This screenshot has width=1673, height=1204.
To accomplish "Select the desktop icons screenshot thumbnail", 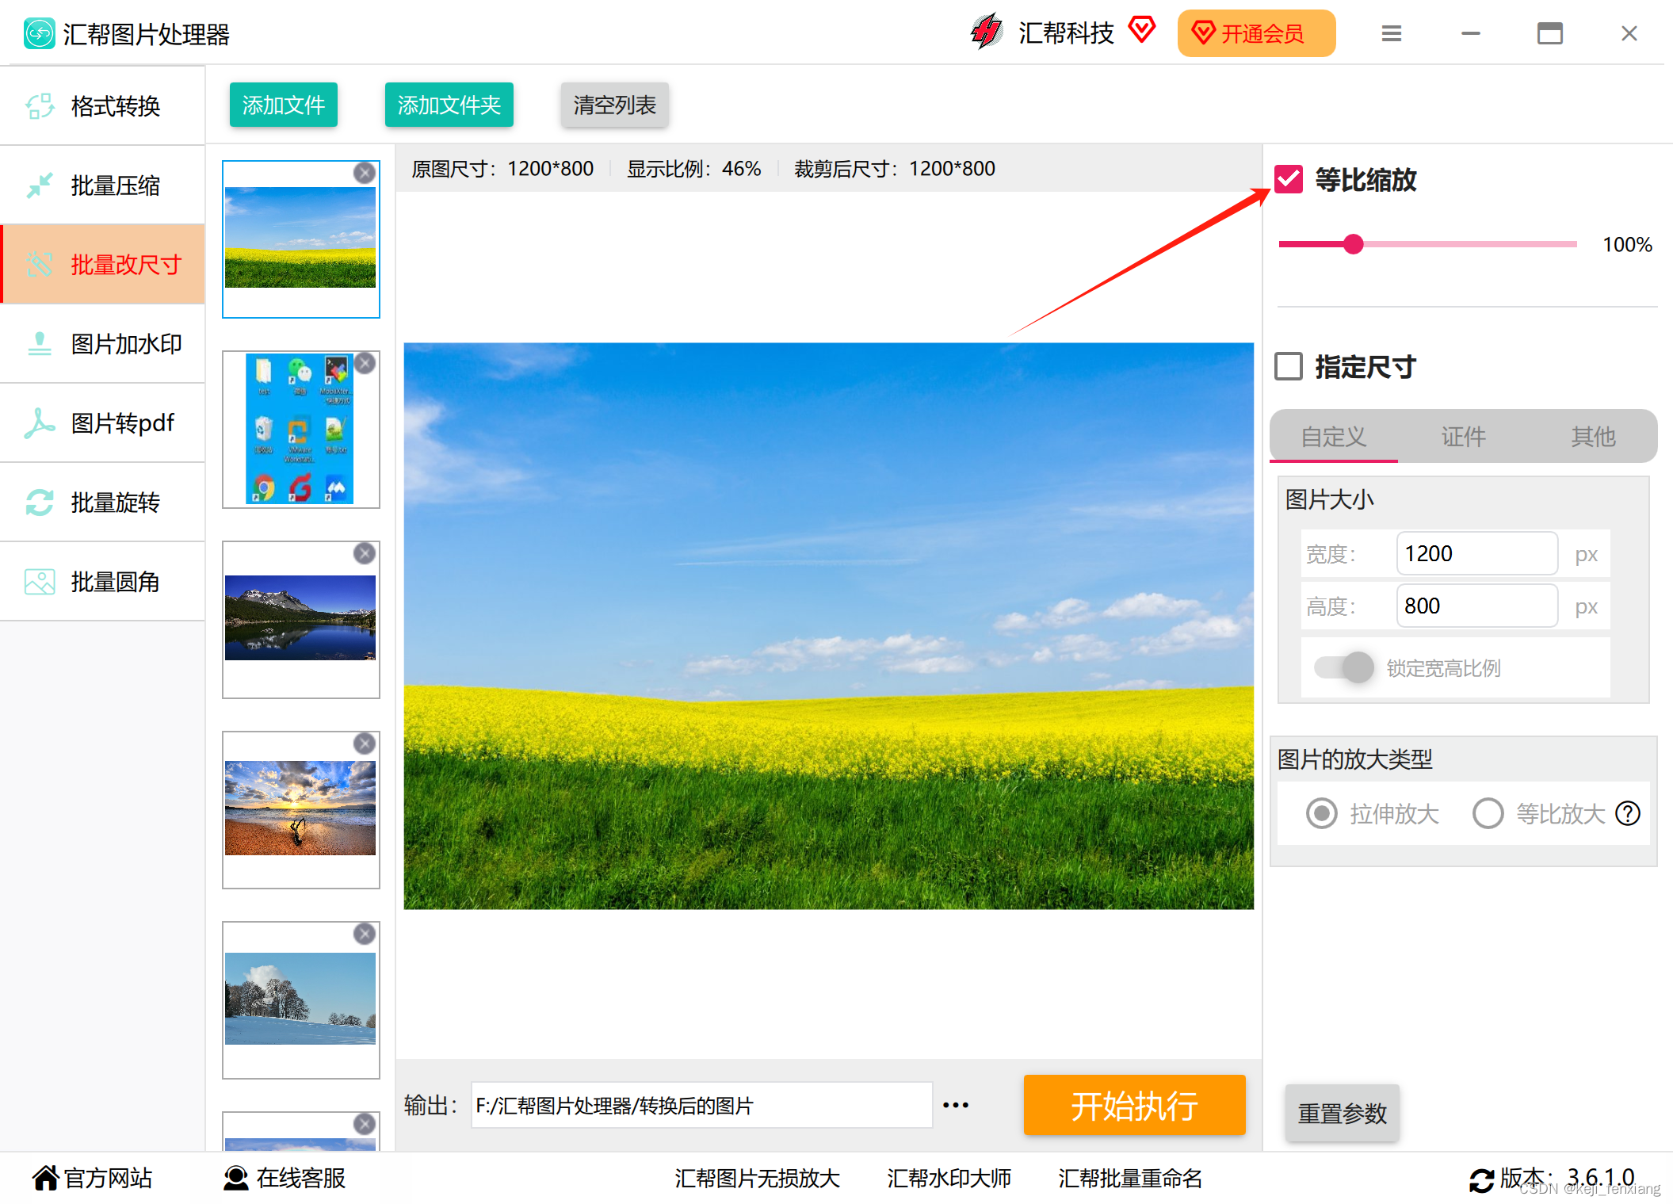I will pos(301,430).
